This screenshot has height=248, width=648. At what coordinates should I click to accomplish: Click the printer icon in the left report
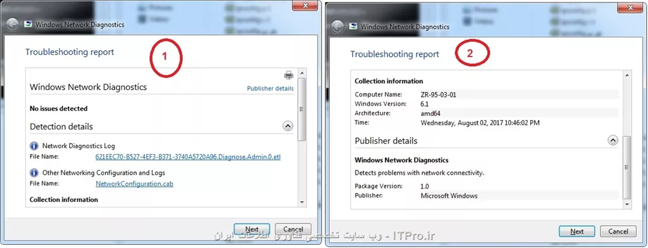[289, 75]
